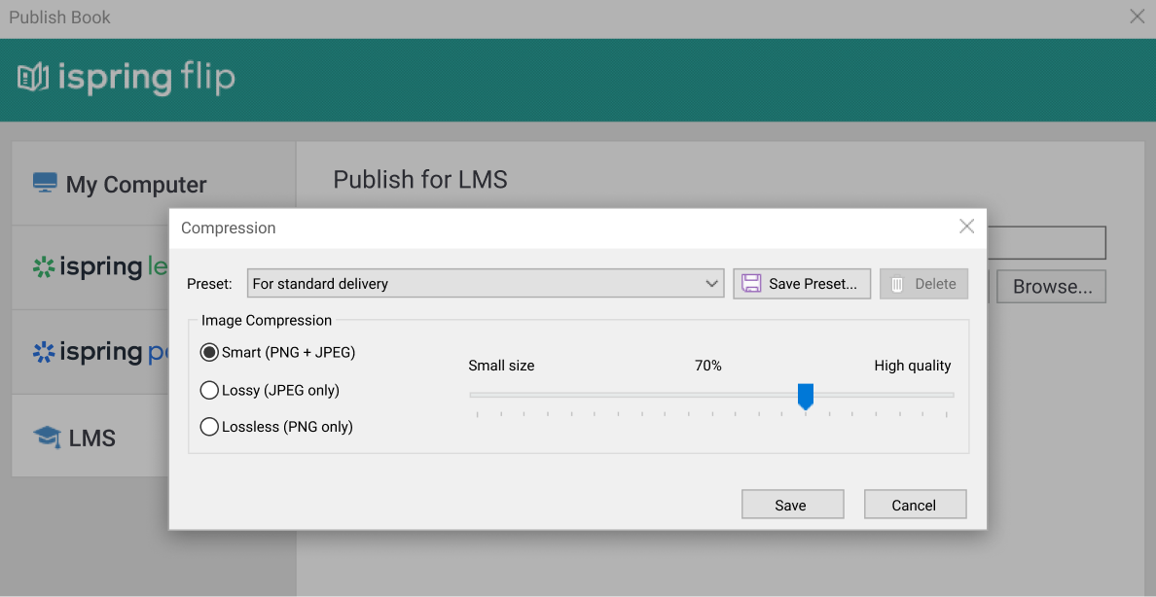Screen dimensions: 1156x597
Task: Choose Lossless (PNG only) compression
Action: (209, 426)
